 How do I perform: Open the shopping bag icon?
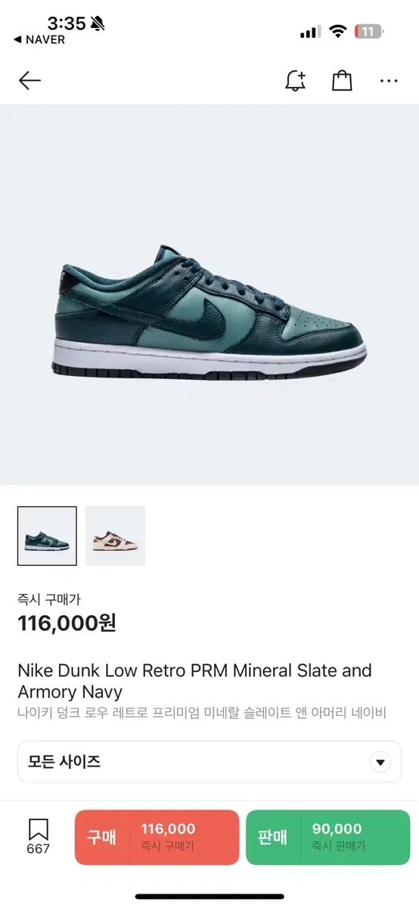342,80
